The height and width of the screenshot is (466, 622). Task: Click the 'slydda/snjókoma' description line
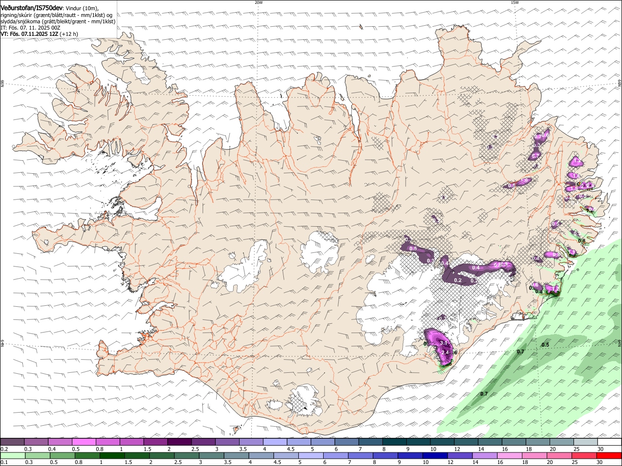coord(58,21)
